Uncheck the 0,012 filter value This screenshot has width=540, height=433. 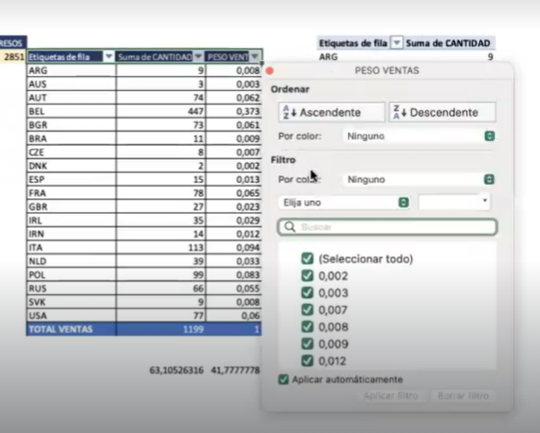tap(307, 361)
